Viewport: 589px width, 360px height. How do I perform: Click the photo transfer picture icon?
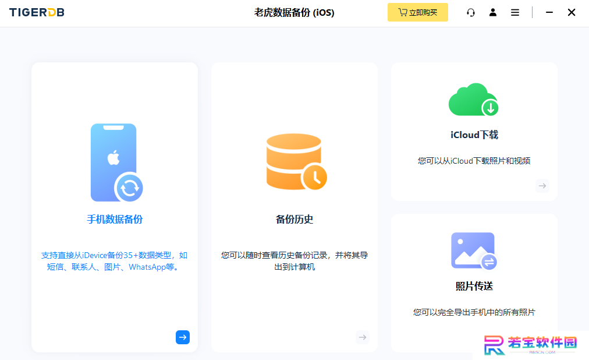[474, 250]
